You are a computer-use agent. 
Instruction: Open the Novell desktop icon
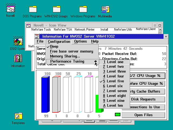coord(10,9)
